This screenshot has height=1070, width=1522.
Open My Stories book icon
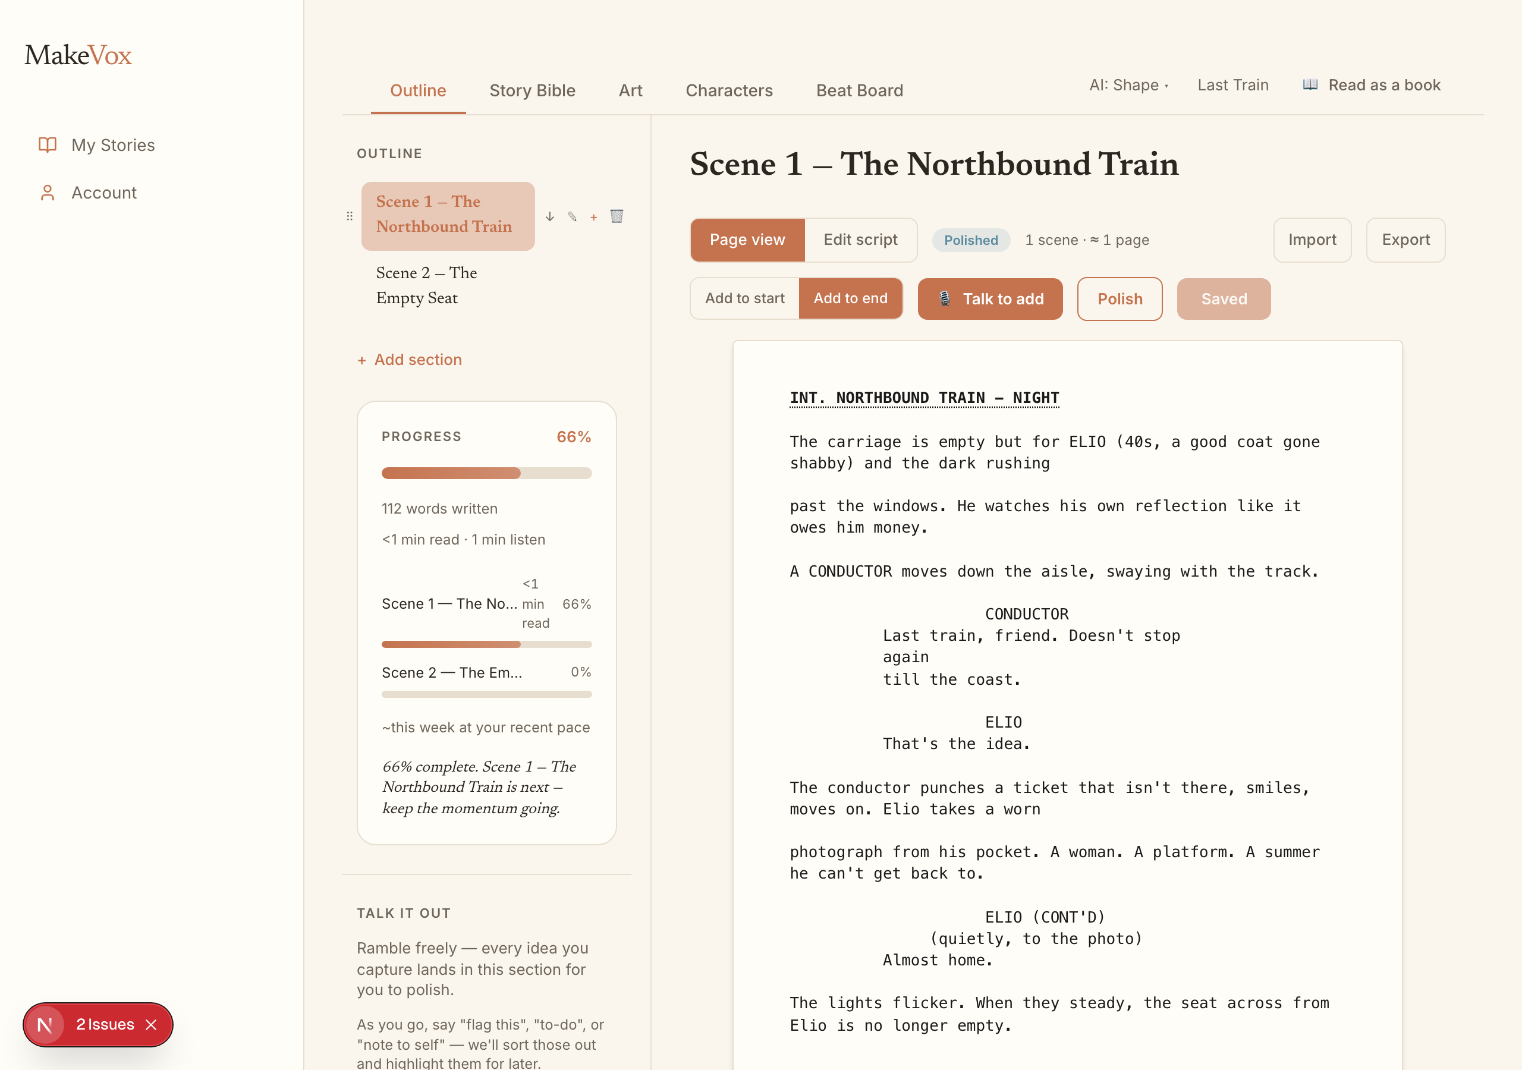[48, 144]
